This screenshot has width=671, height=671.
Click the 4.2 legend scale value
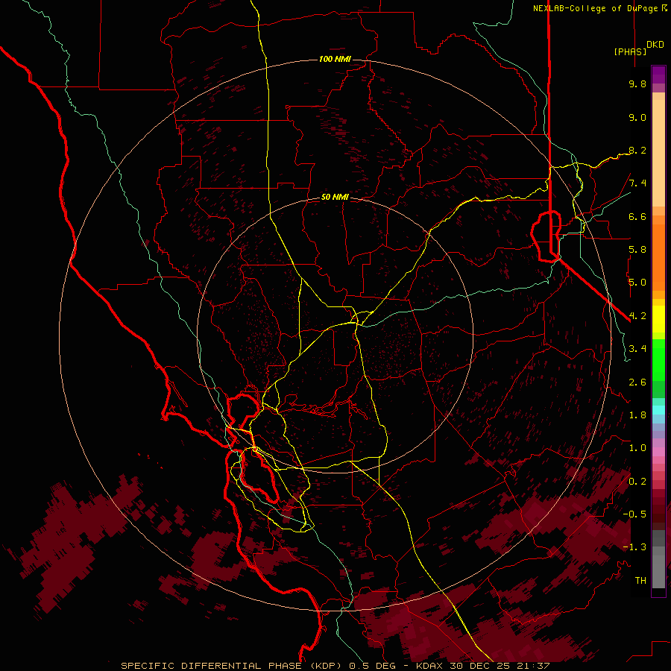[637, 316]
